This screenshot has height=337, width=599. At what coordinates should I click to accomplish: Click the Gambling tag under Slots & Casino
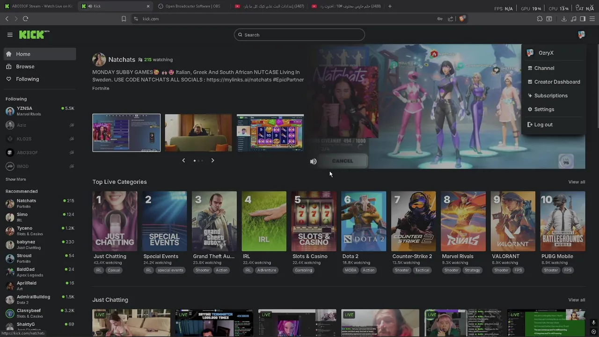coord(303,270)
